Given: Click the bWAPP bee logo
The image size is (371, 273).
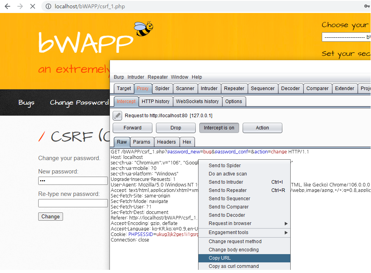Looking at the screenshot, I should (143, 29).
